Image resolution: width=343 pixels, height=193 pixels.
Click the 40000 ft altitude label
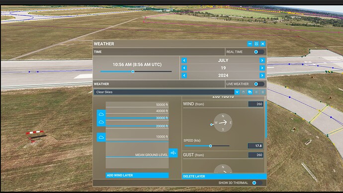(162, 111)
